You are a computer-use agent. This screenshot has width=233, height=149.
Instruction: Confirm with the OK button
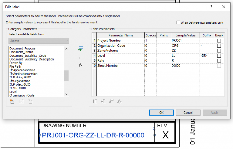tap(161, 113)
